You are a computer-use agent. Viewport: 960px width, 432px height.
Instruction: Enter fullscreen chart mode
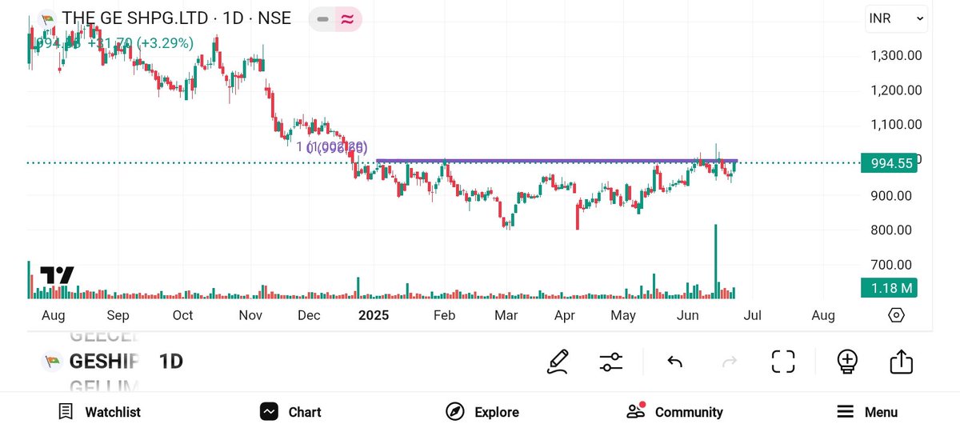(x=783, y=362)
